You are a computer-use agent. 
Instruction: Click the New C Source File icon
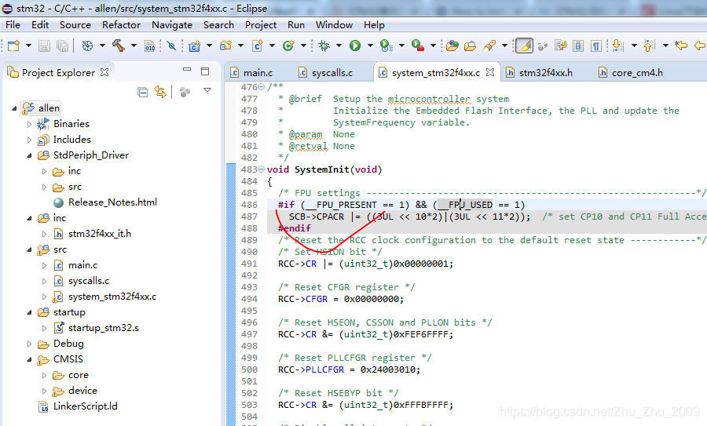click(x=258, y=46)
